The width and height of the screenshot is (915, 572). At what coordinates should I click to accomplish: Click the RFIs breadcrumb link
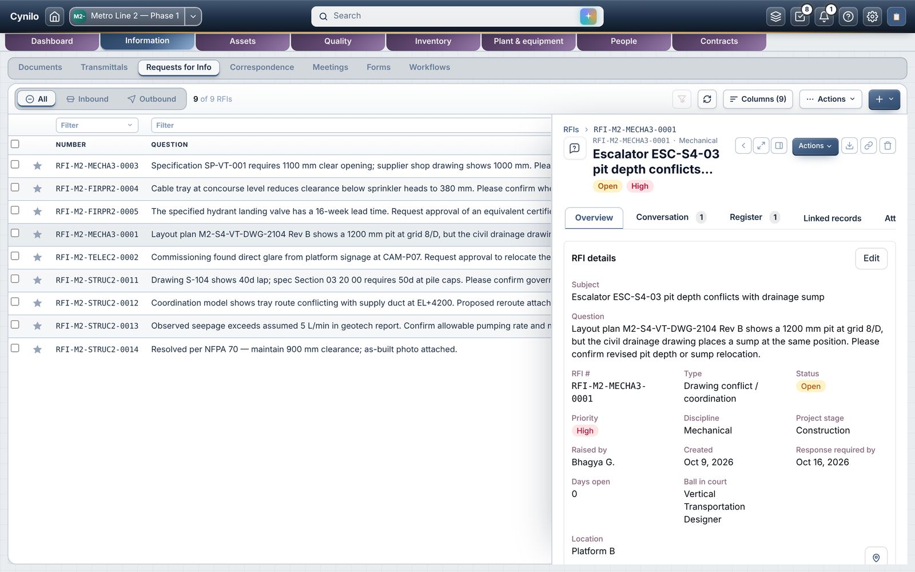click(571, 130)
